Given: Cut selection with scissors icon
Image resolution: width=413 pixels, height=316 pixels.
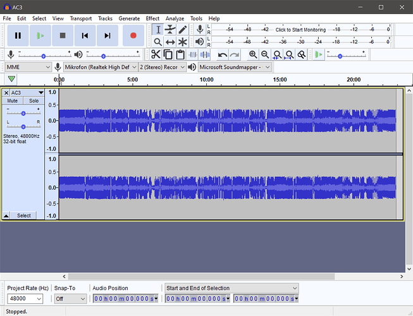Looking at the screenshot, I should click(156, 54).
